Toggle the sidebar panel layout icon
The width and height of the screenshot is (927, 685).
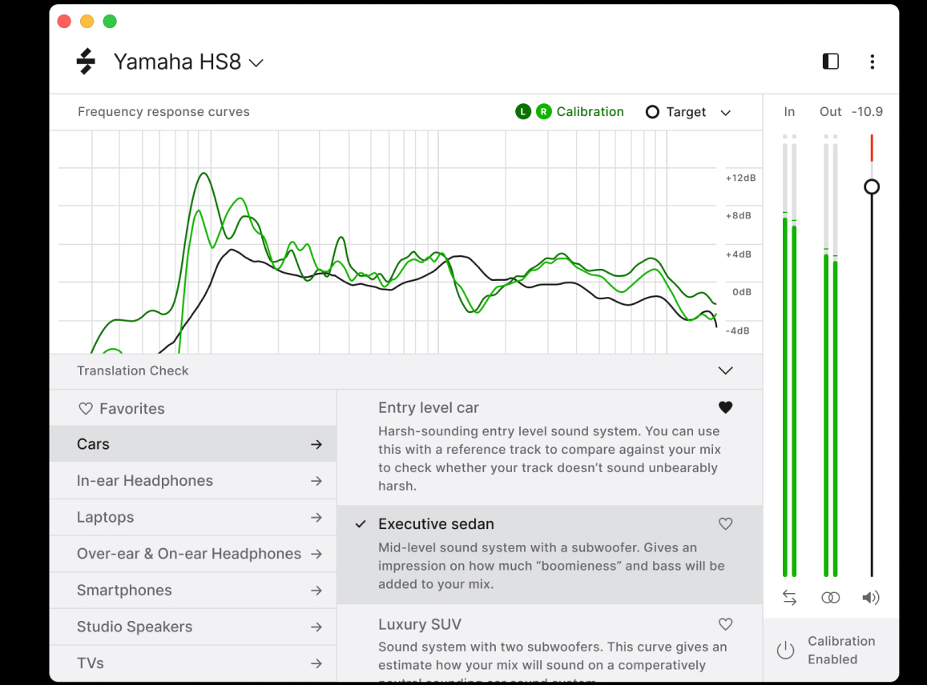pyautogui.click(x=831, y=62)
